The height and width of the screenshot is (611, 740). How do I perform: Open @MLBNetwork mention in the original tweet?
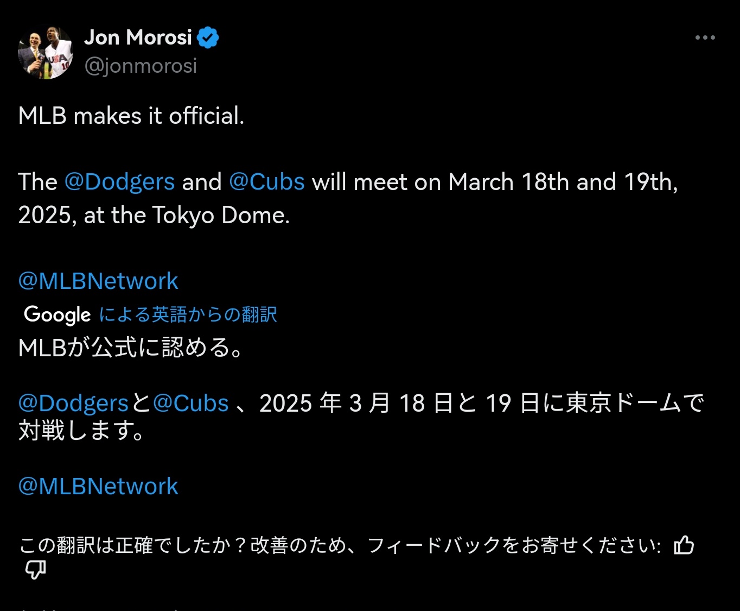pos(98,281)
